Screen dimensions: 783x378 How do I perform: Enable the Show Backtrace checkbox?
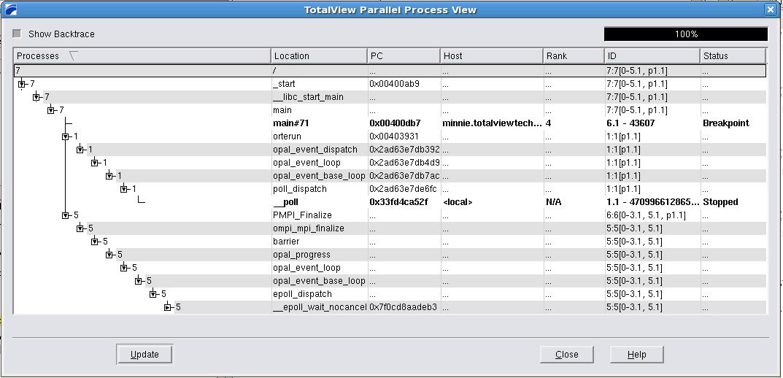click(17, 34)
